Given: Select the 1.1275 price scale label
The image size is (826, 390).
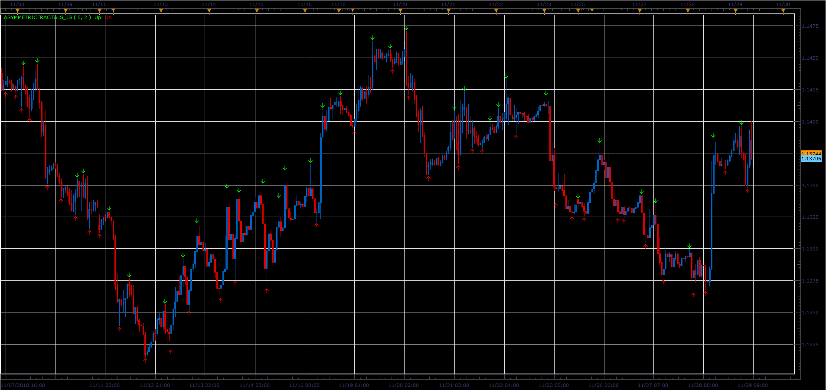Looking at the screenshot, I should pos(810,281).
